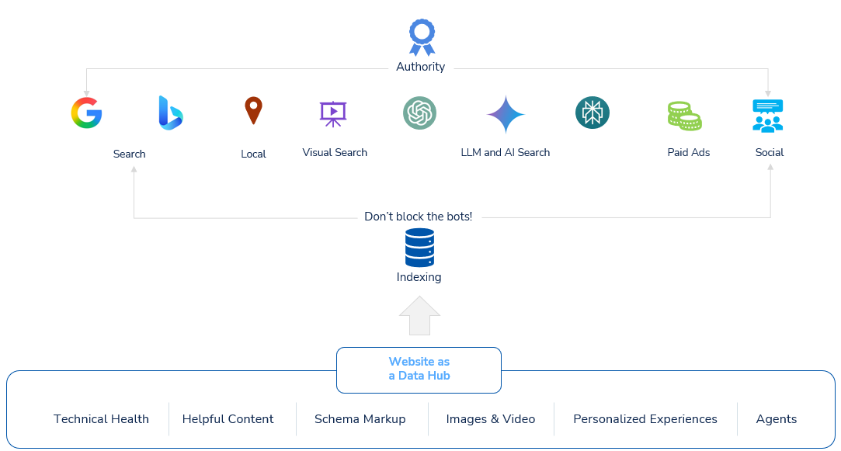Select the 'Search' label
The width and height of the screenshot is (841, 451).
click(129, 154)
